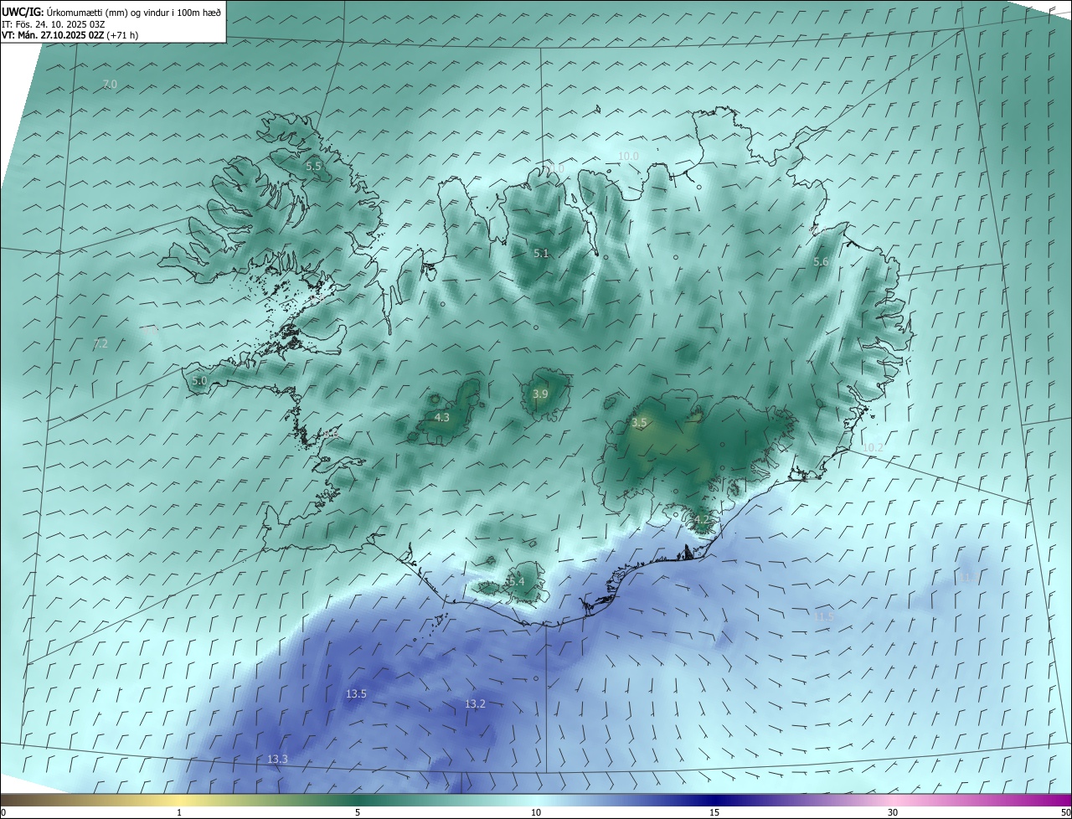Select the valid time line 'VT: Mán. 27.10.2025 02Z'
The height and width of the screenshot is (819, 1072).
(x=53, y=35)
